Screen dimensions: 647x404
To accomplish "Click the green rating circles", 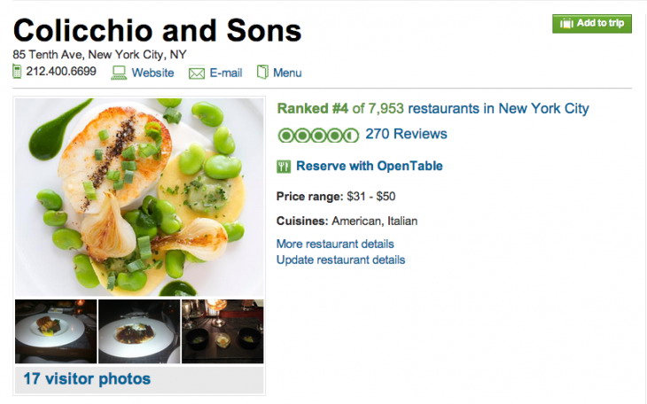I will coord(317,135).
